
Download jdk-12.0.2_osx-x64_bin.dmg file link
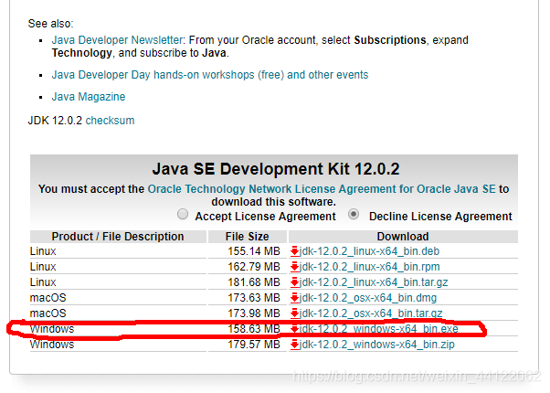(368, 298)
